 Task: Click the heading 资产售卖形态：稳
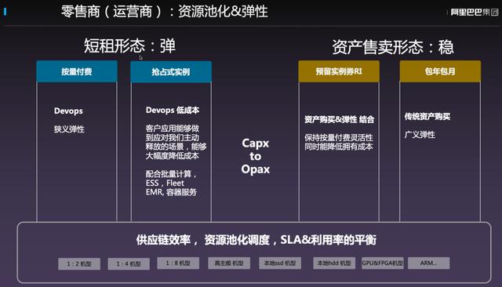click(x=393, y=47)
